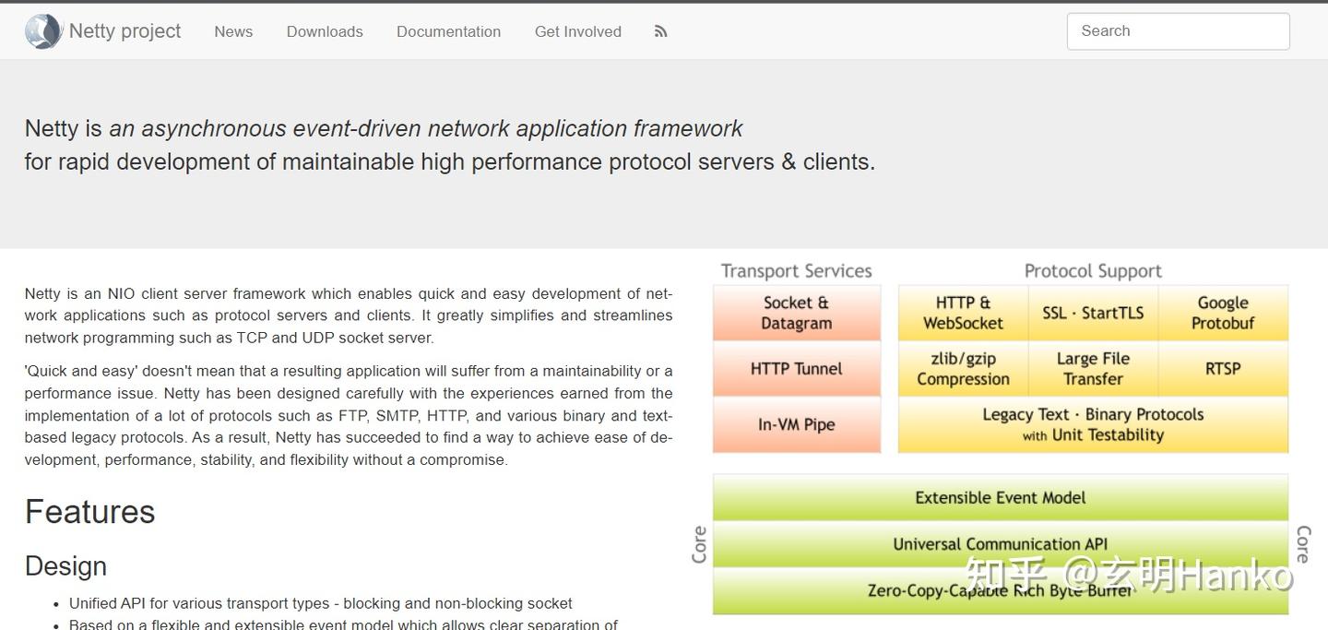Screen dimensions: 1328x630
Task: Select the Large File Transfer block
Action: click(x=1092, y=369)
